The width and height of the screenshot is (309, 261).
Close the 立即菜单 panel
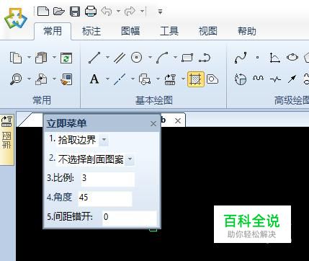[153, 124]
